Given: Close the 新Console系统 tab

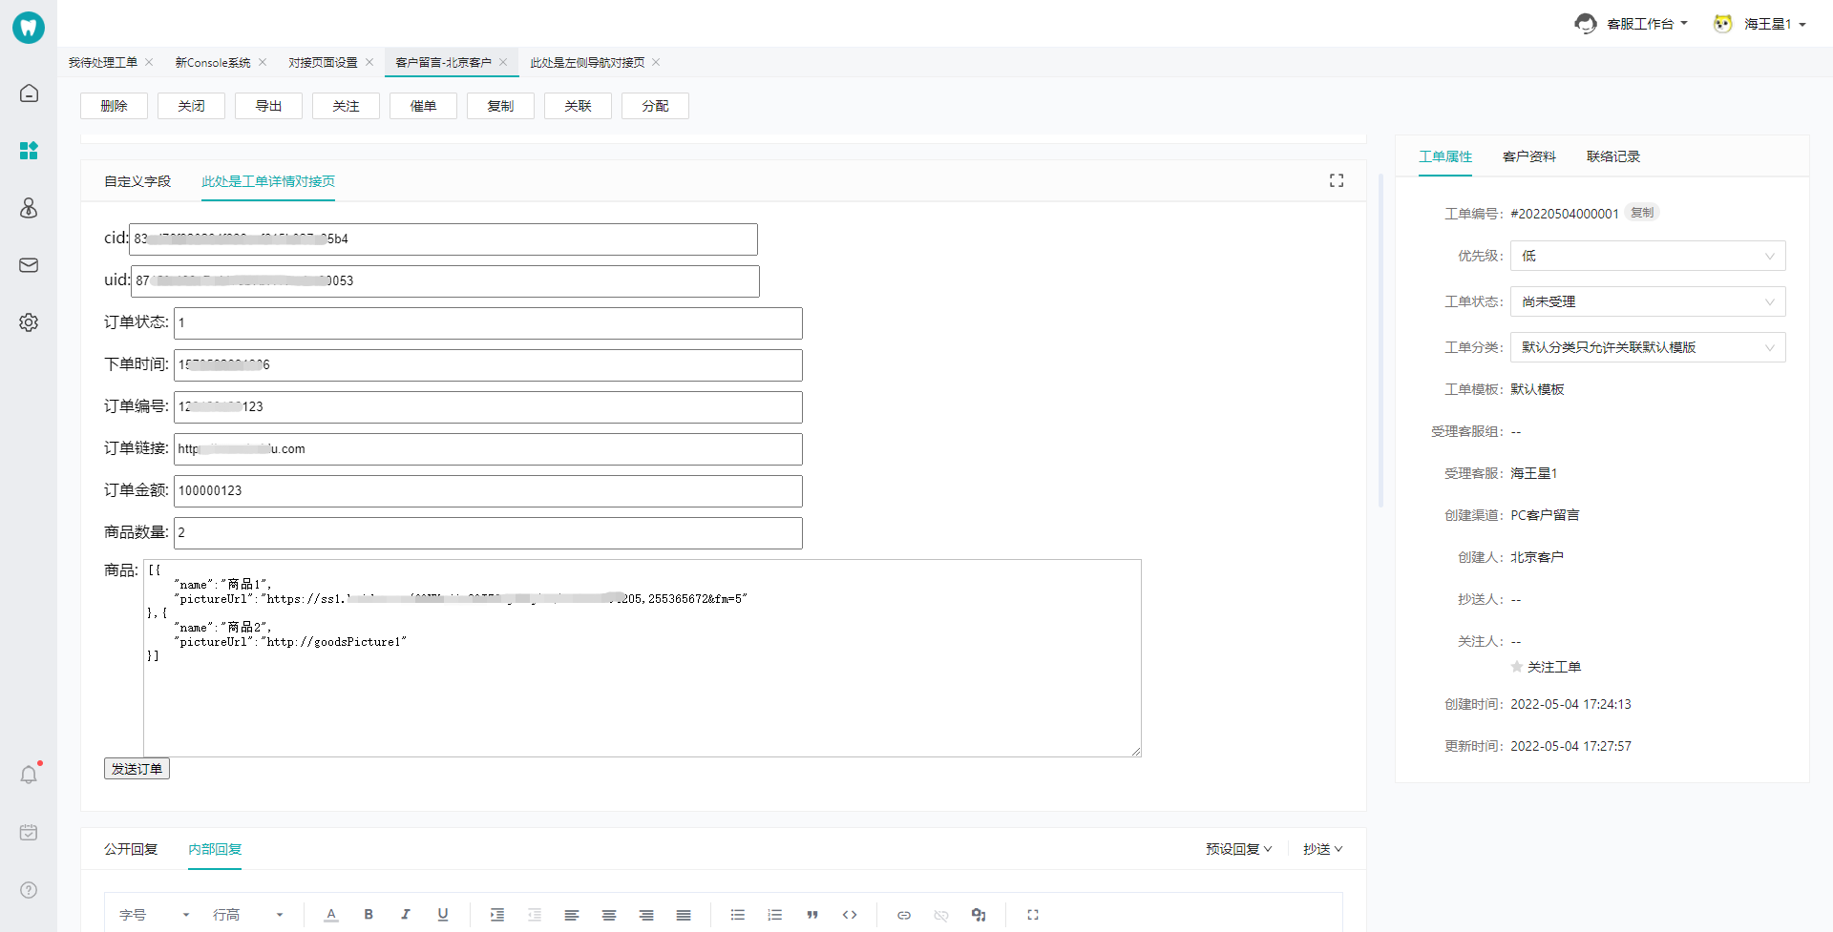Looking at the screenshot, I should [263, 62].
